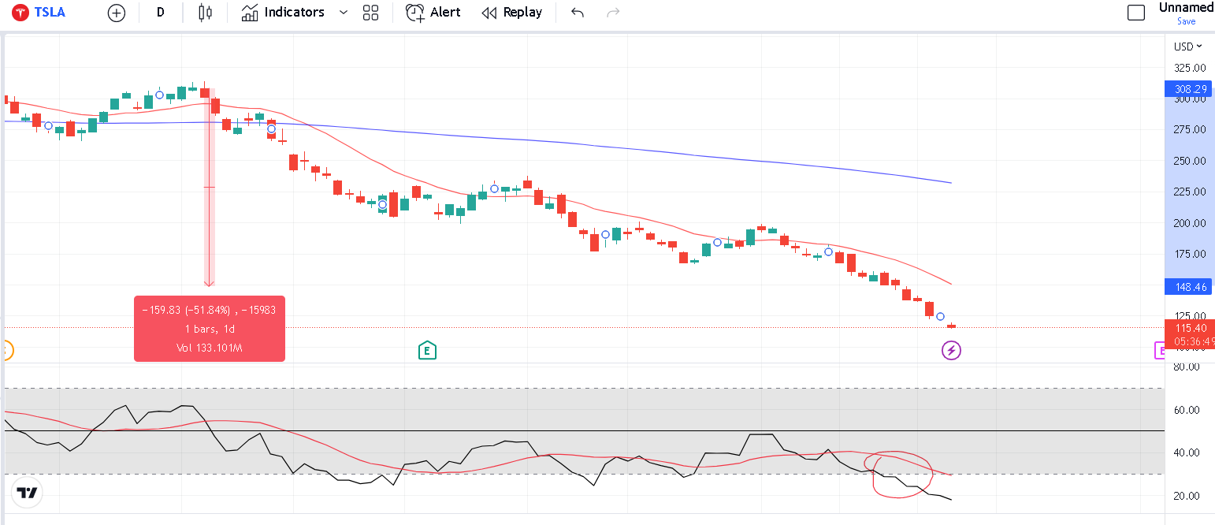1215x525 pixels.
Task: Expand the indicators favorites dropdown arrow
Action: click(x=344, y=13)
